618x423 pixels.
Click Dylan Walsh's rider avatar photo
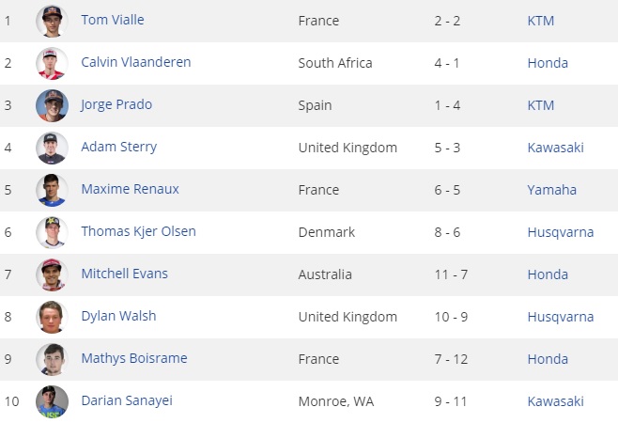click(52, 317)
